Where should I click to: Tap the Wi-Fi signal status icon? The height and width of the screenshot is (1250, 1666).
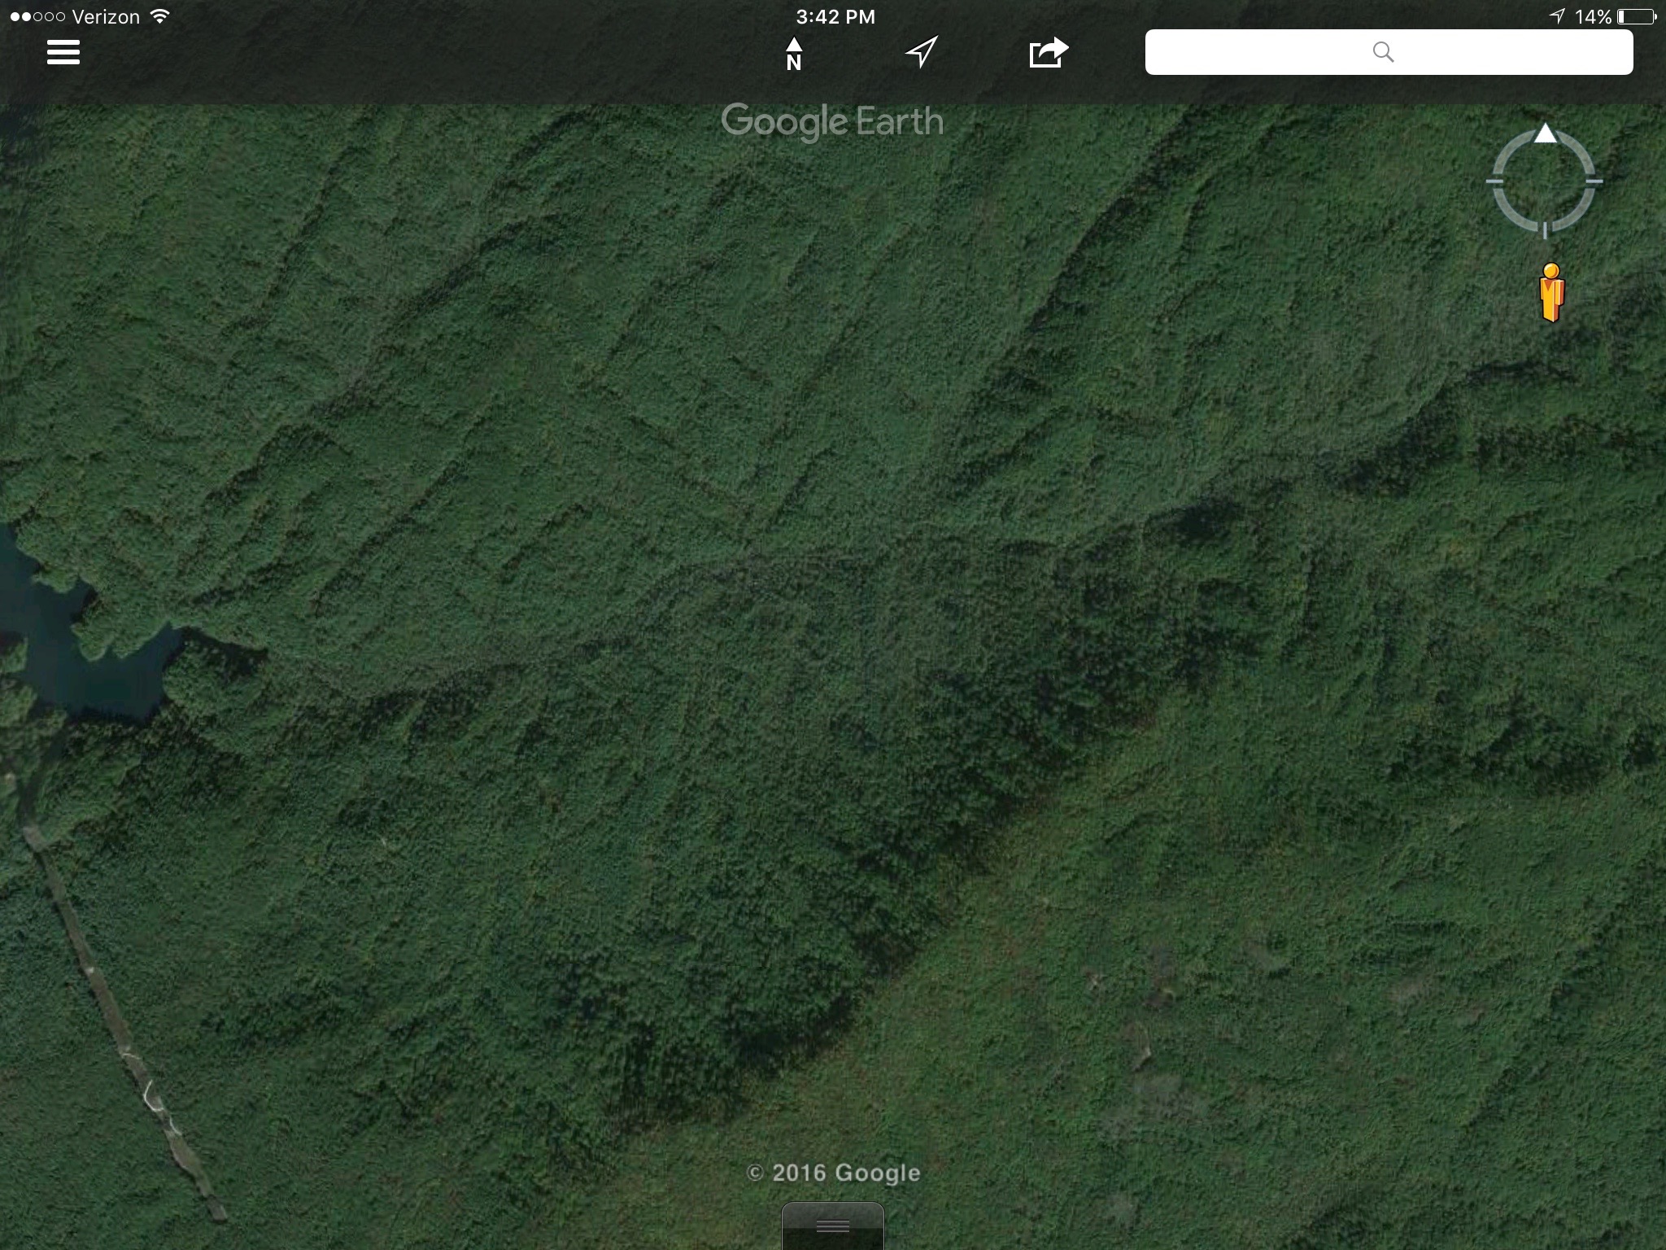160,17
